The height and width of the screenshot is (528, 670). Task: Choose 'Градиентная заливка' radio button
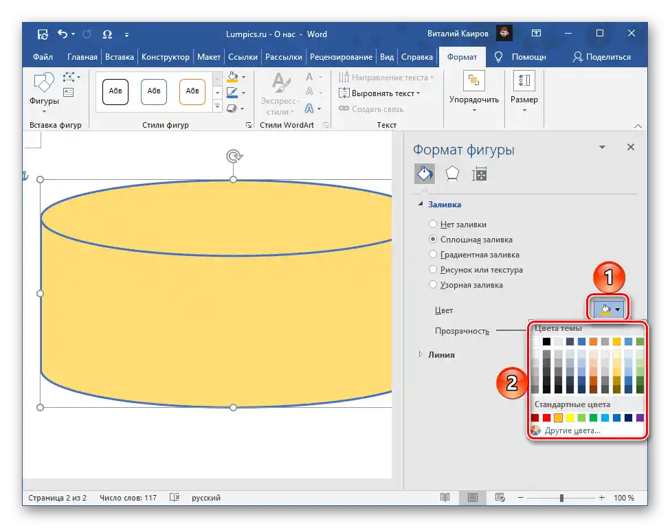tap(433, 254)
